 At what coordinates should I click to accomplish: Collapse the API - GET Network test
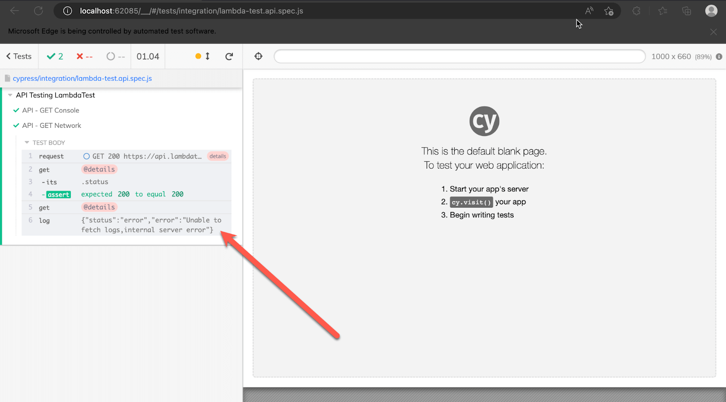(x=51, y=126)
